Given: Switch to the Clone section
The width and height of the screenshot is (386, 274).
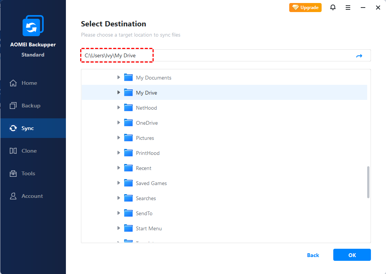Looking at the screenshot, I should tap(29, 151).
